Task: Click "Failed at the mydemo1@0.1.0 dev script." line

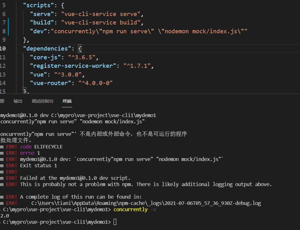Action: (x=75, y=178)
